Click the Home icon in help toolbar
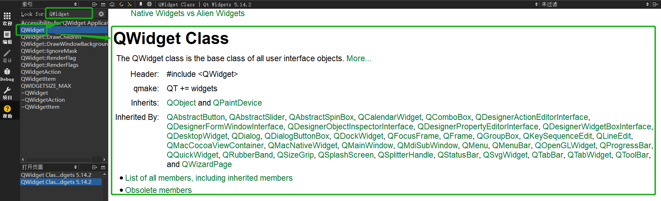Viewport: 661px width, 201px height. (112, 5)
